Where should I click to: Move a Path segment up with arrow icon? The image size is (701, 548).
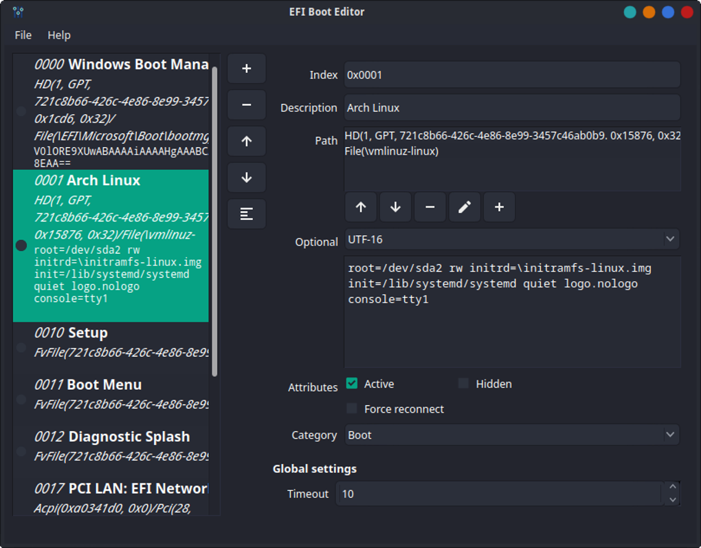point(361,207)
